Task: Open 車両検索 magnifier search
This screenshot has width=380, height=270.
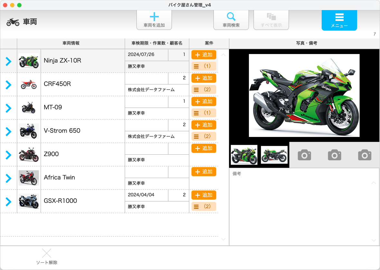Action: pyautogui.click(x=231, y=17)
